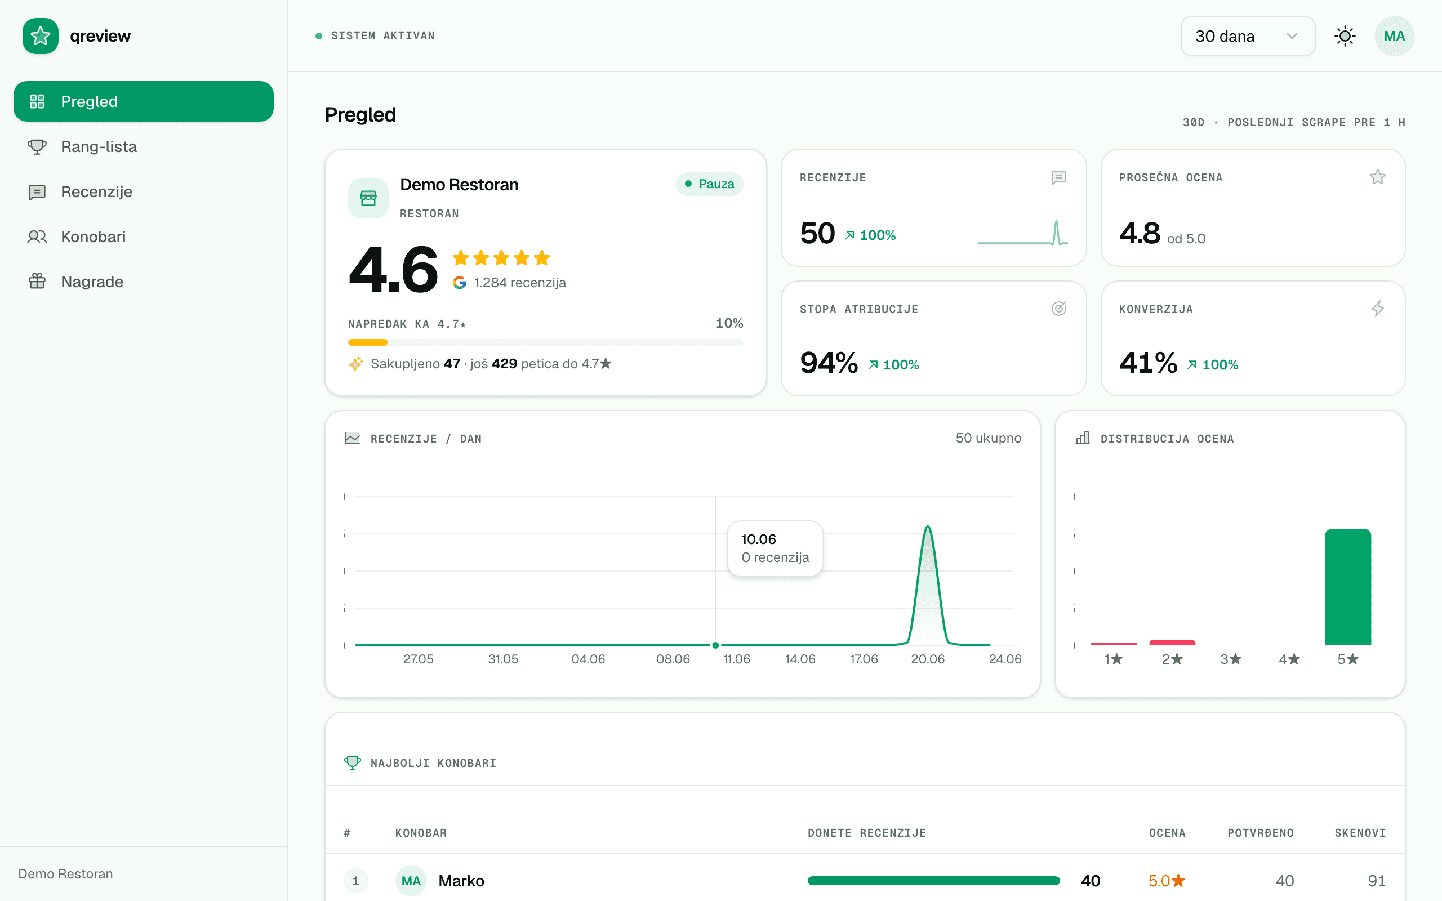Click the Donete recenzije column header
This screenshot has height=901, width=1442.
coord(867,833)
